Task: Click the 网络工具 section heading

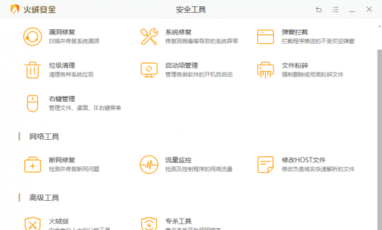Action: pyautogui.click(x=44, y=137)
